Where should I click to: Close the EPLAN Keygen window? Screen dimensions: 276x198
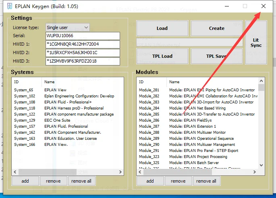pos(263,6)
